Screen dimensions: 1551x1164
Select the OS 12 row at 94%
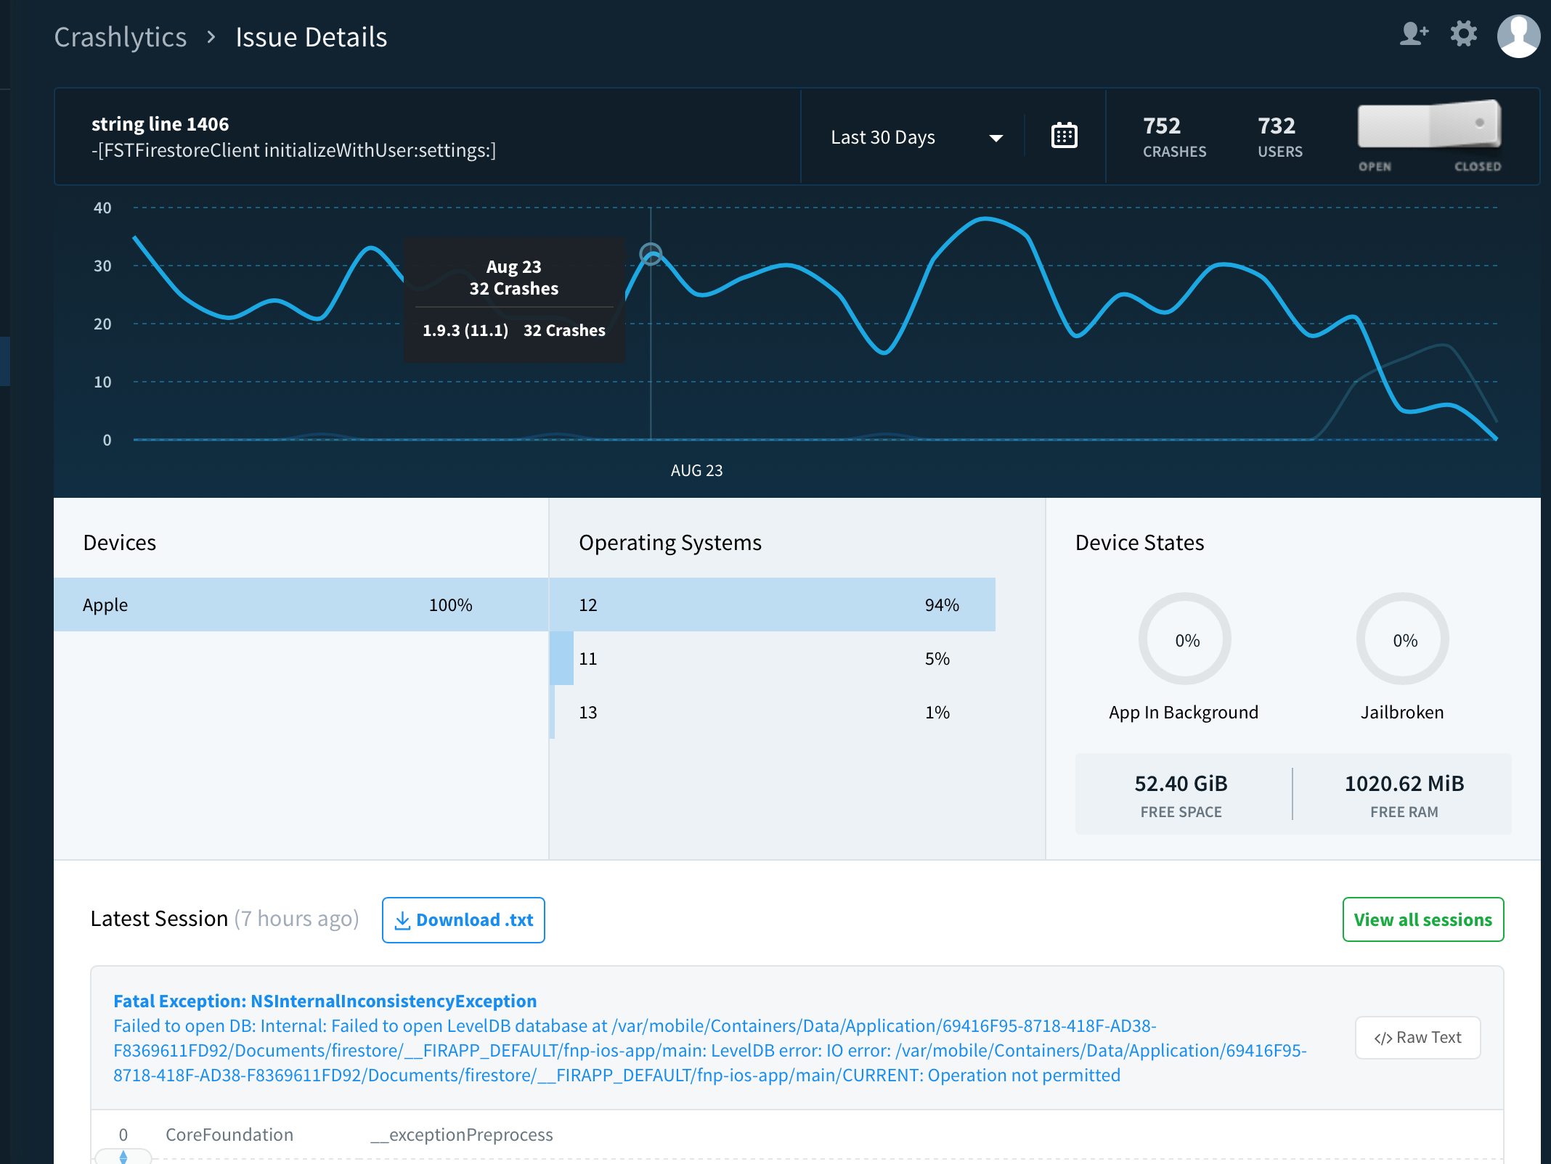[771, 604]
